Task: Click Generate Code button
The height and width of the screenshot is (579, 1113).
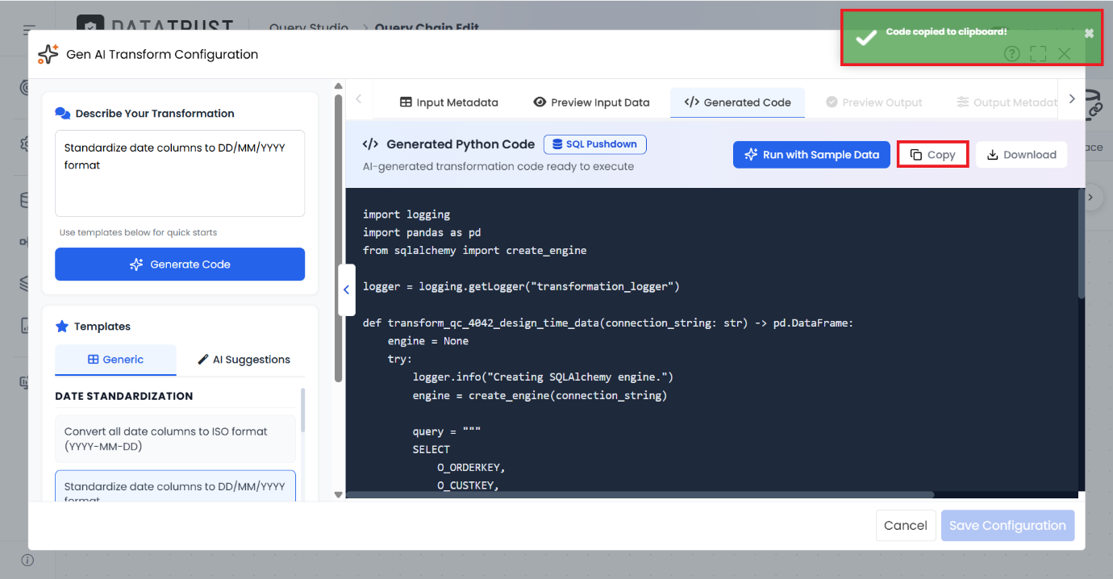Action: (x=180, y=265)
